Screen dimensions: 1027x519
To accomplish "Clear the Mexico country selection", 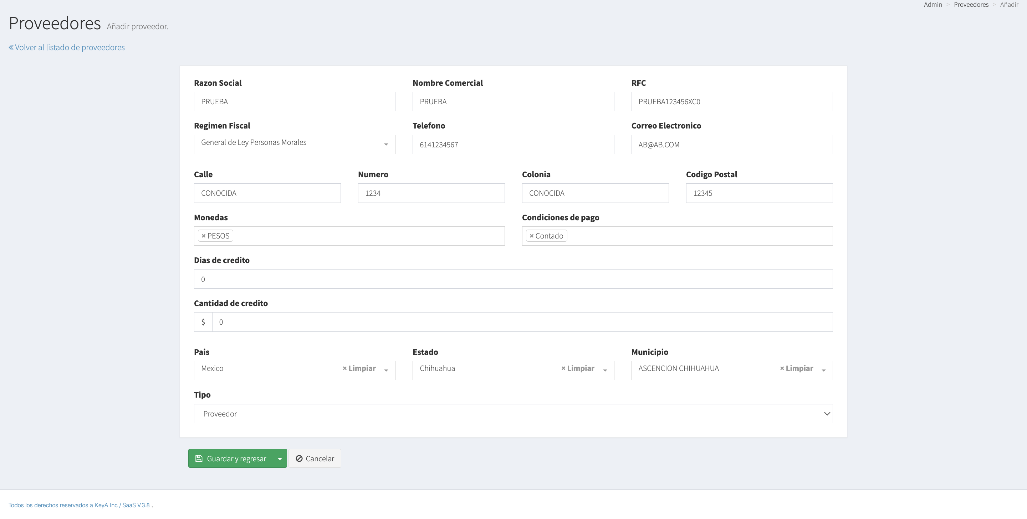I will pos(359,368).
